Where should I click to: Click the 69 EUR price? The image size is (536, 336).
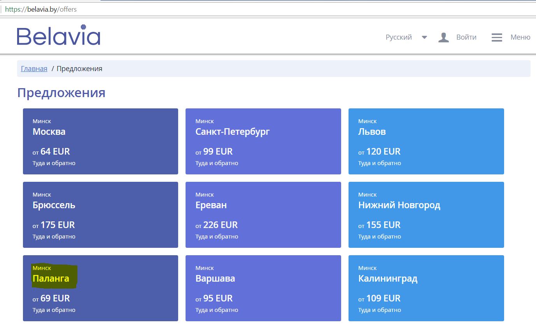pos(55,298)
